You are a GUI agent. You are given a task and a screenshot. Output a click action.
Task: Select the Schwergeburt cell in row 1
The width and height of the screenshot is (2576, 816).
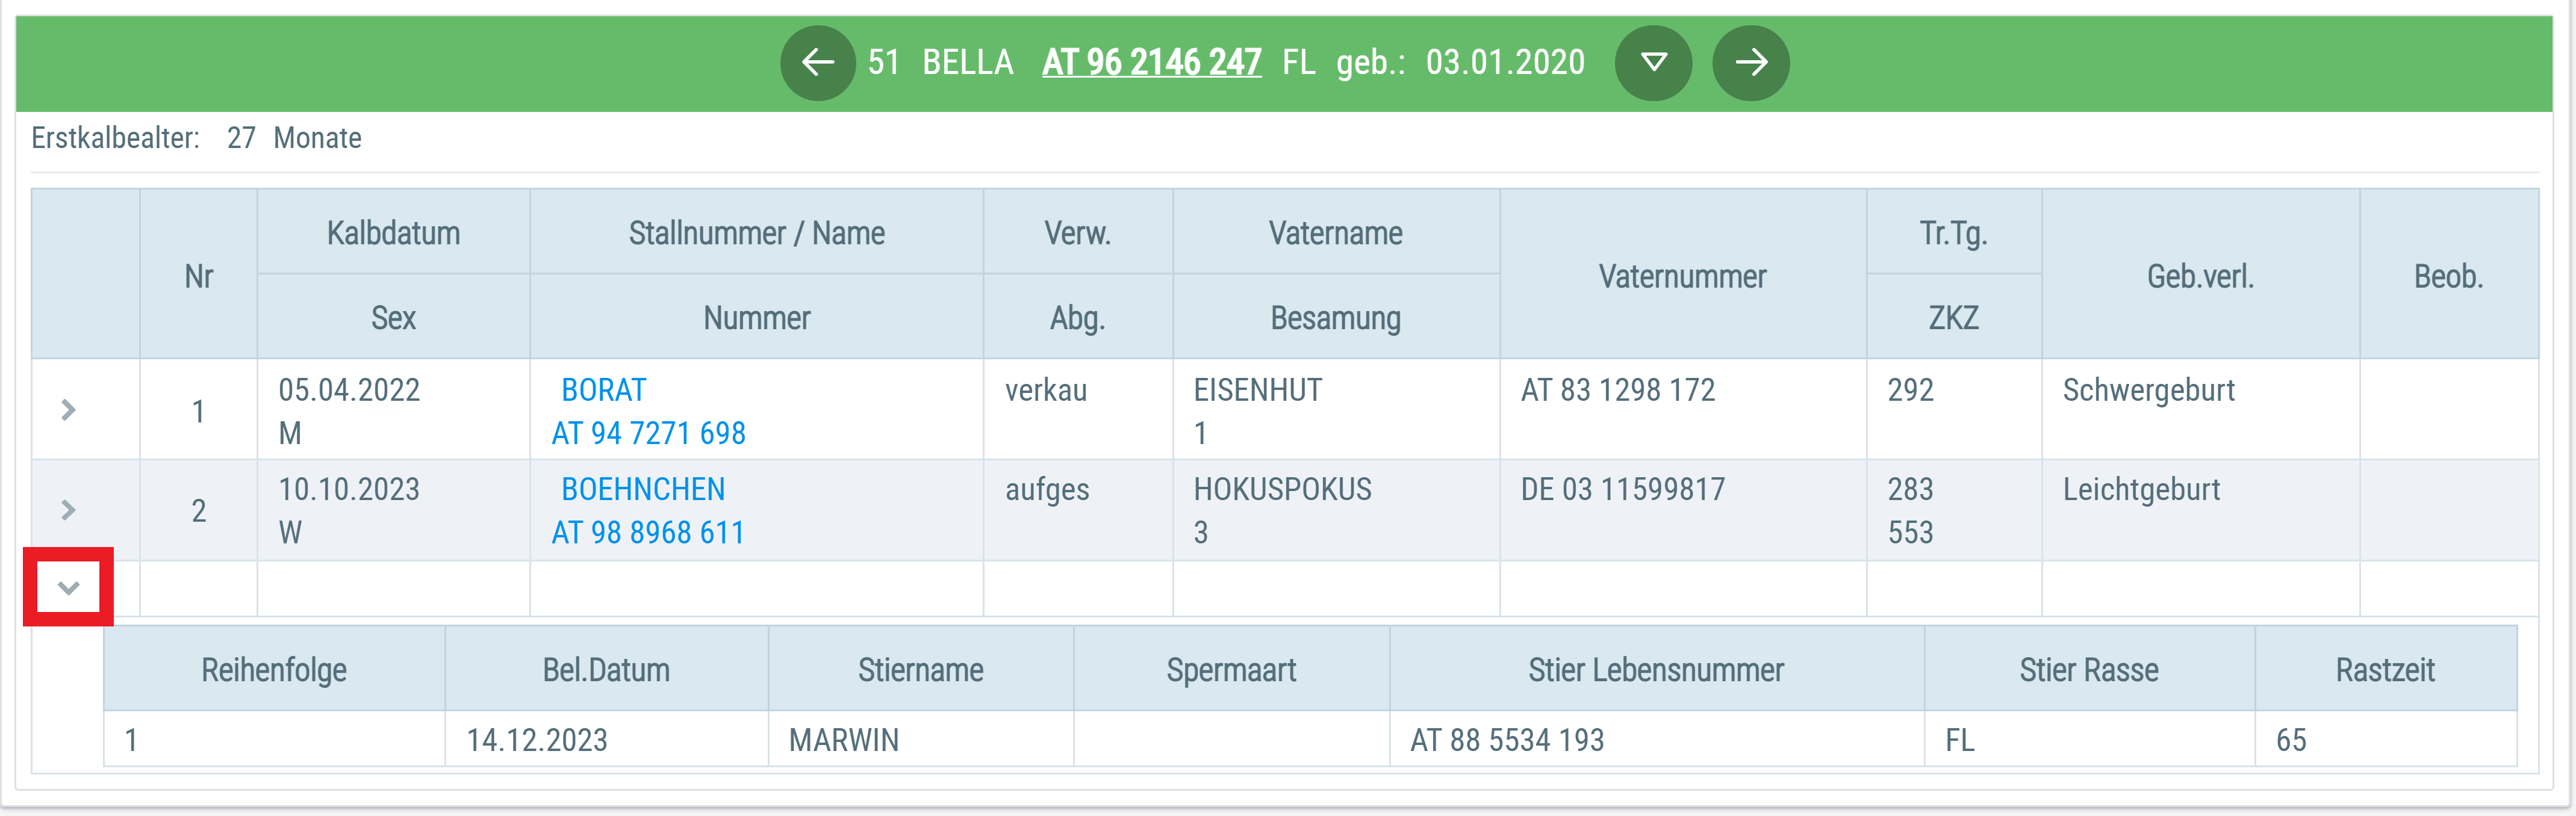(2148, 389)
